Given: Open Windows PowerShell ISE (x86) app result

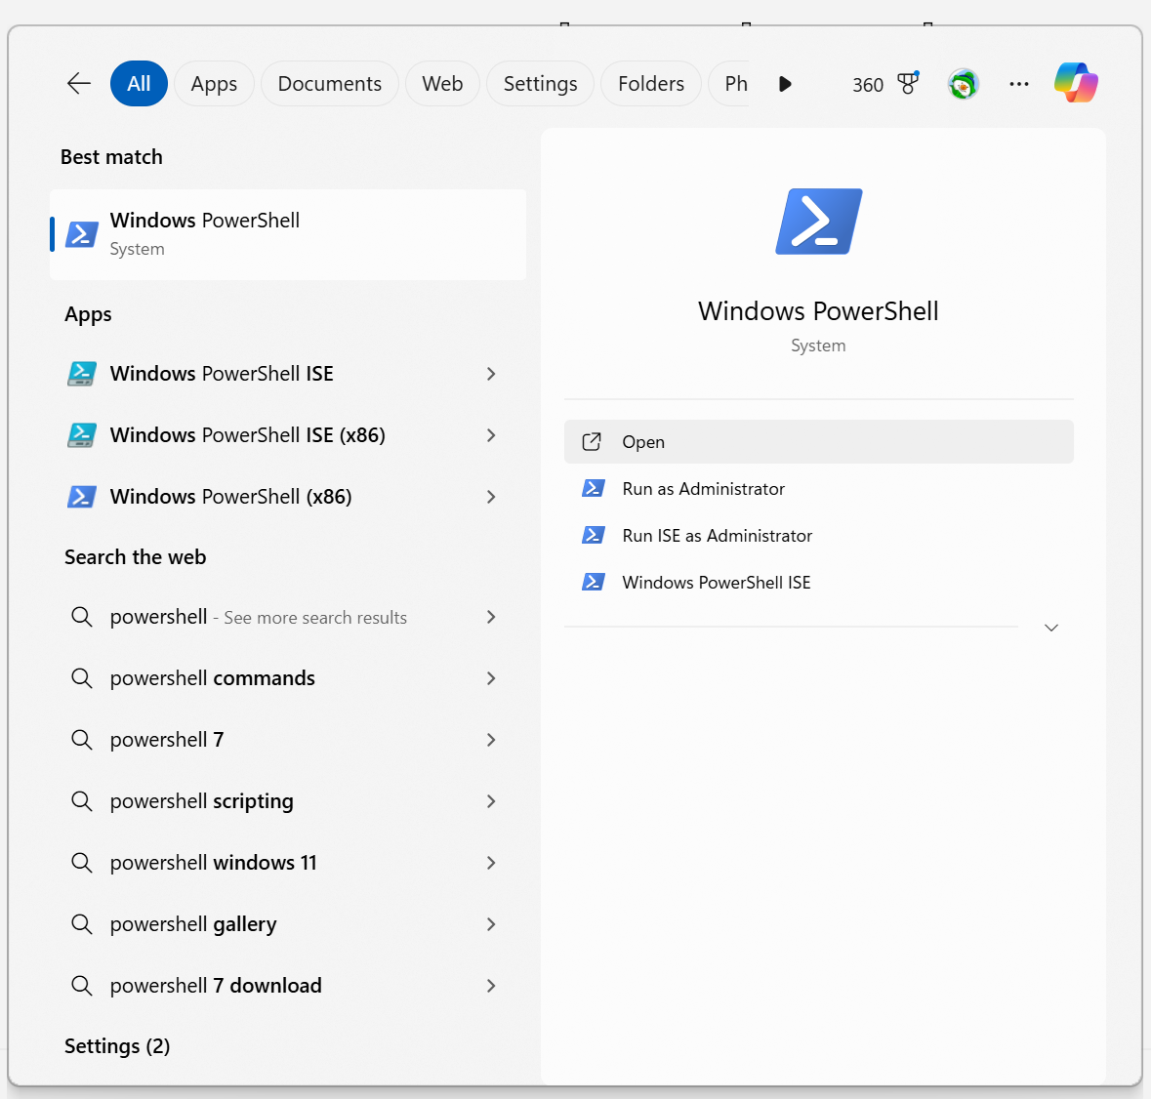Looking at the screenshot, I should pyautogui.click(x=288, y=435).
